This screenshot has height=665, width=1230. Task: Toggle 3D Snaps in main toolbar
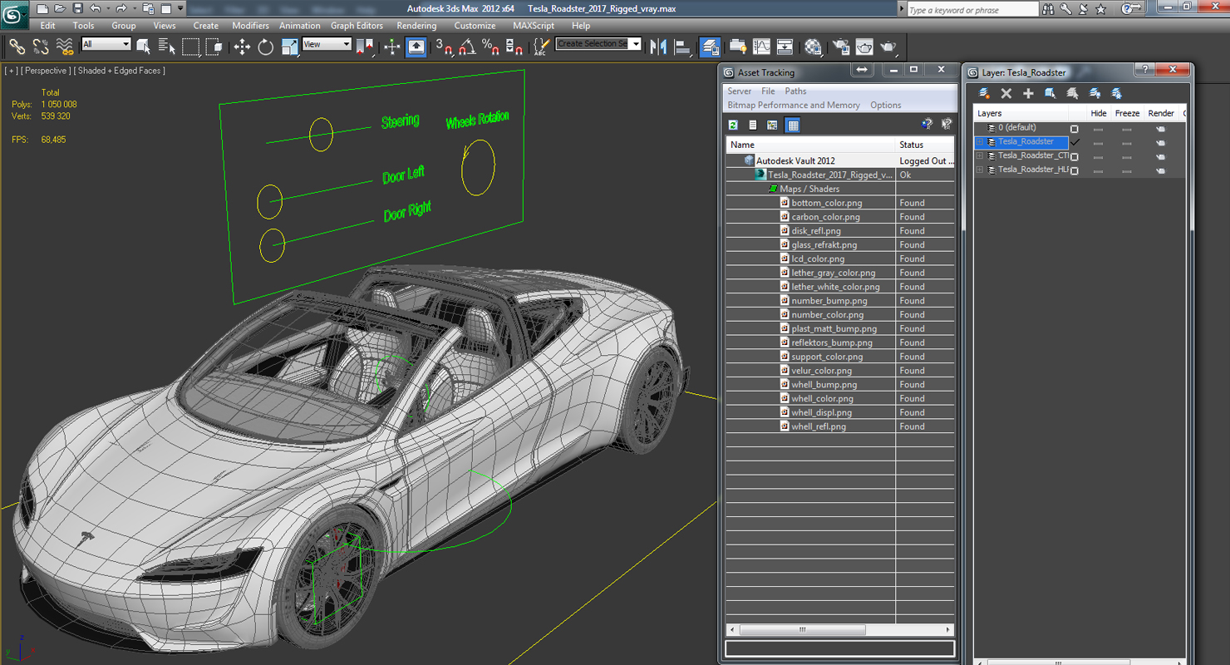[x=444, y=47]
